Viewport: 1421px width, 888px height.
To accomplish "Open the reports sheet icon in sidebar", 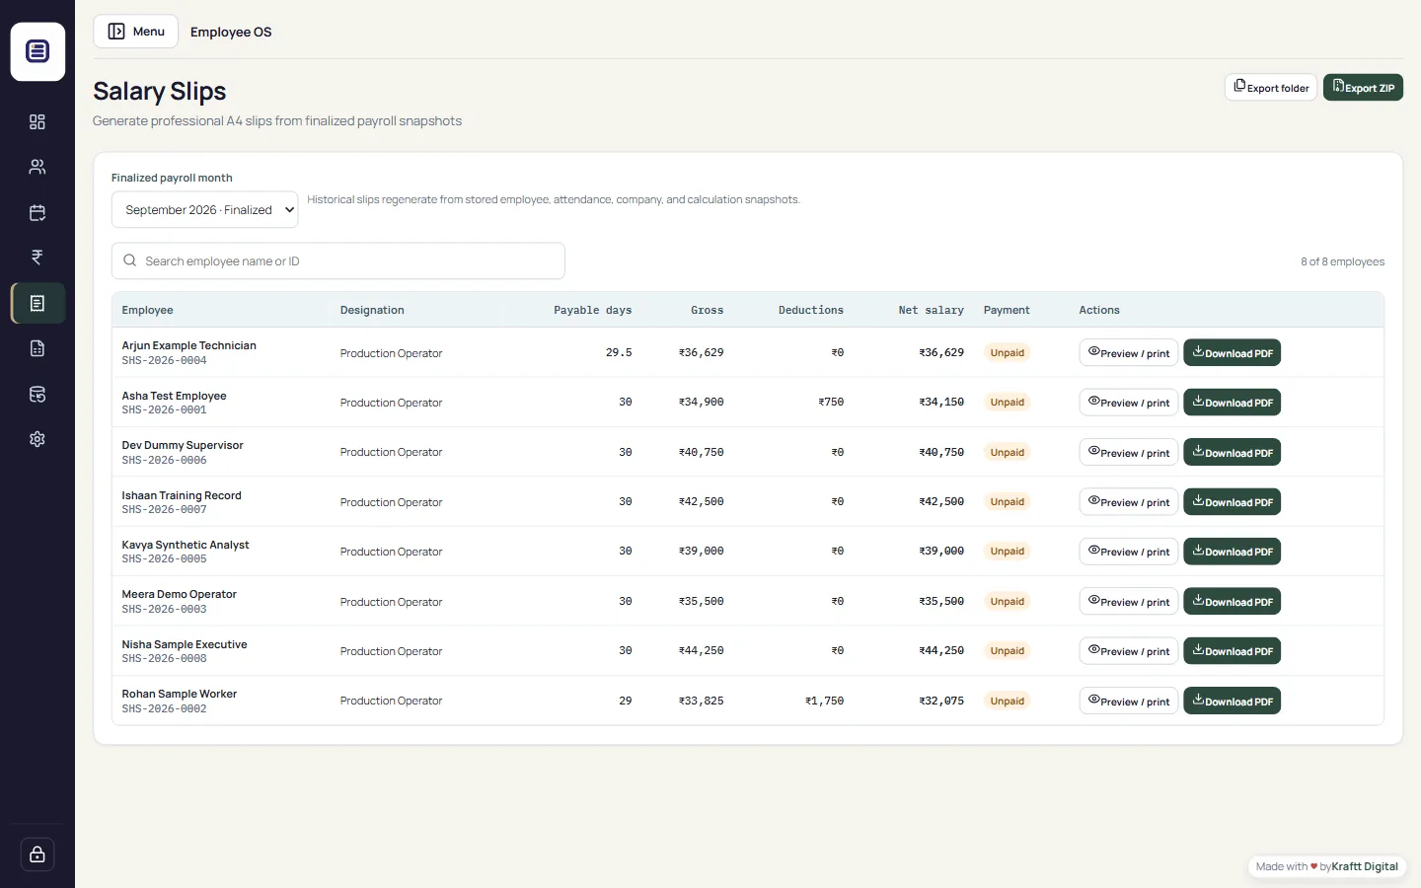I will click(37, 348).
